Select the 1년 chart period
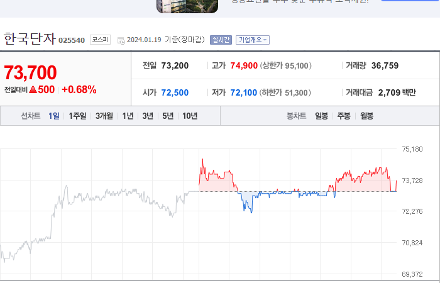440x283 pixels. coord(128,116)
